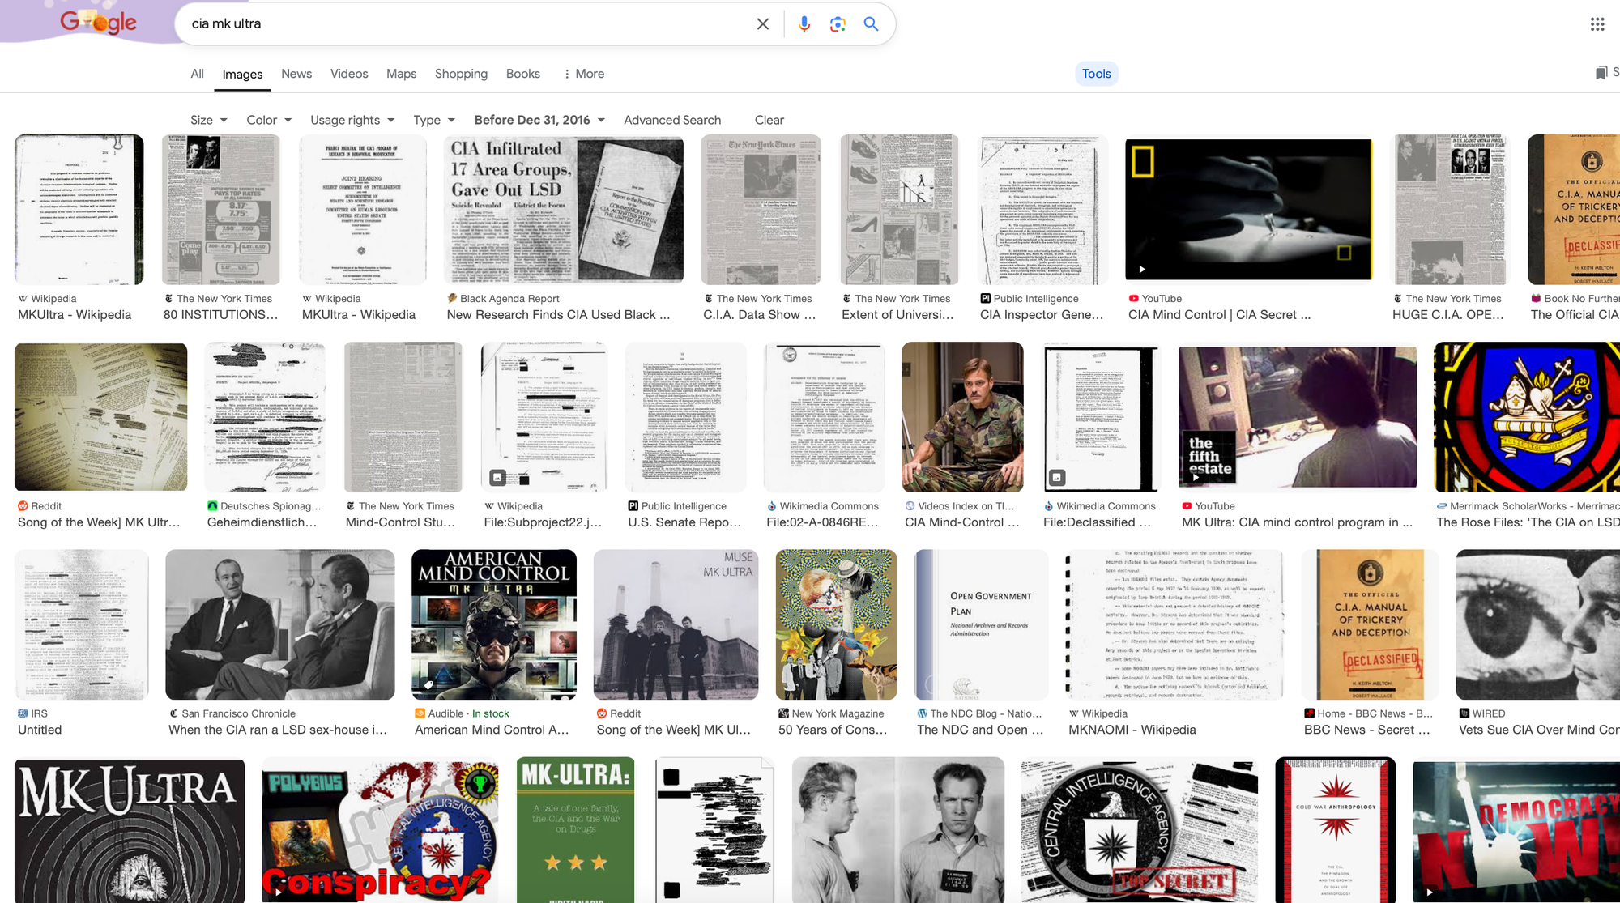The height and width of the screenshot is (903, 1620).
Task: Click the image badge on the File:Declassified thumbnail
Action: pos(1056,477)
